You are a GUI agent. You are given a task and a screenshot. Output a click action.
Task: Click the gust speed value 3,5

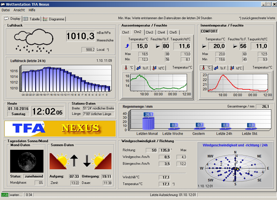(164, 164)
